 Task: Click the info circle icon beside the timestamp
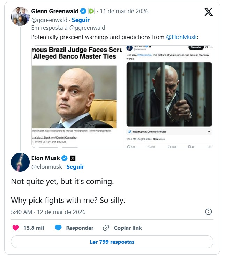209,212
